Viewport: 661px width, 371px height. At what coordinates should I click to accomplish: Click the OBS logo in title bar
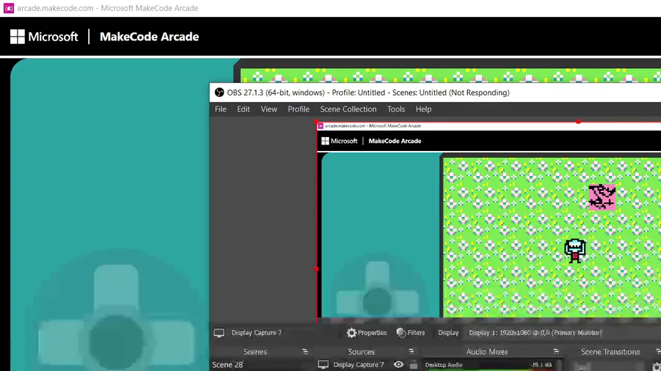pos(219,92)
